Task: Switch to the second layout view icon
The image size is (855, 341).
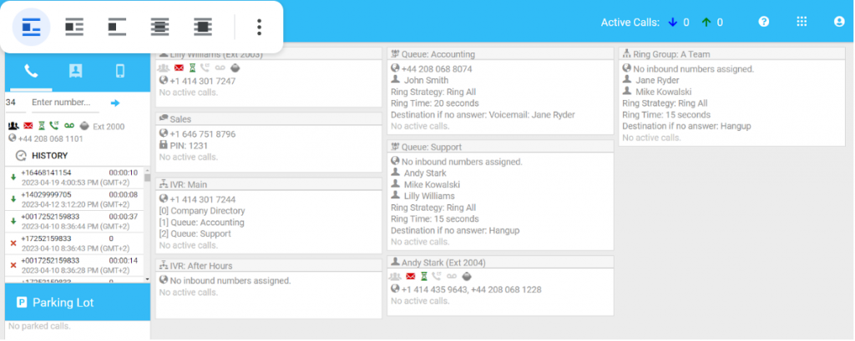Action: tap(74, 27)
